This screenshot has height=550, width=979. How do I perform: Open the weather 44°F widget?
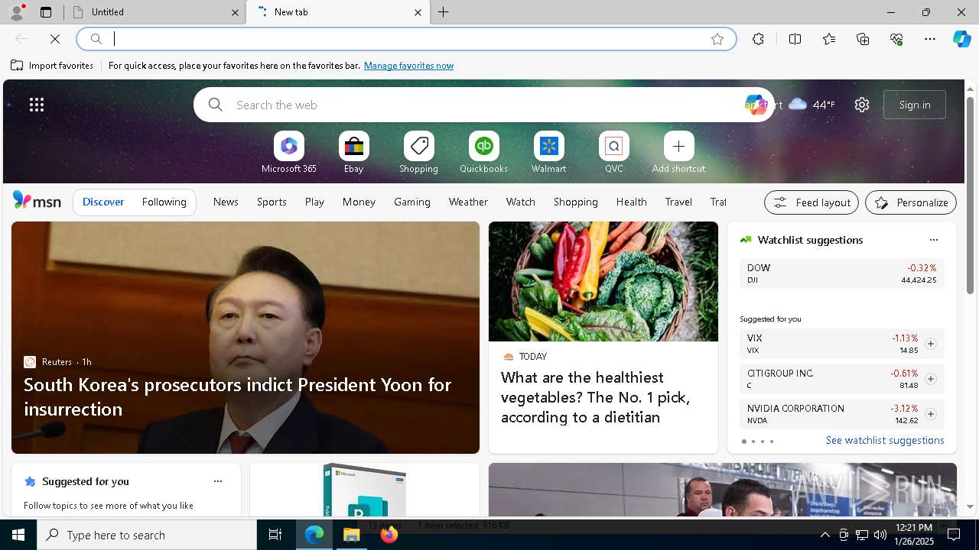811,105
